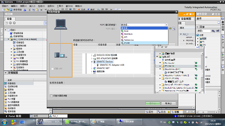Collapse the 目录 section in hardware catalog

tap(198, 27)
